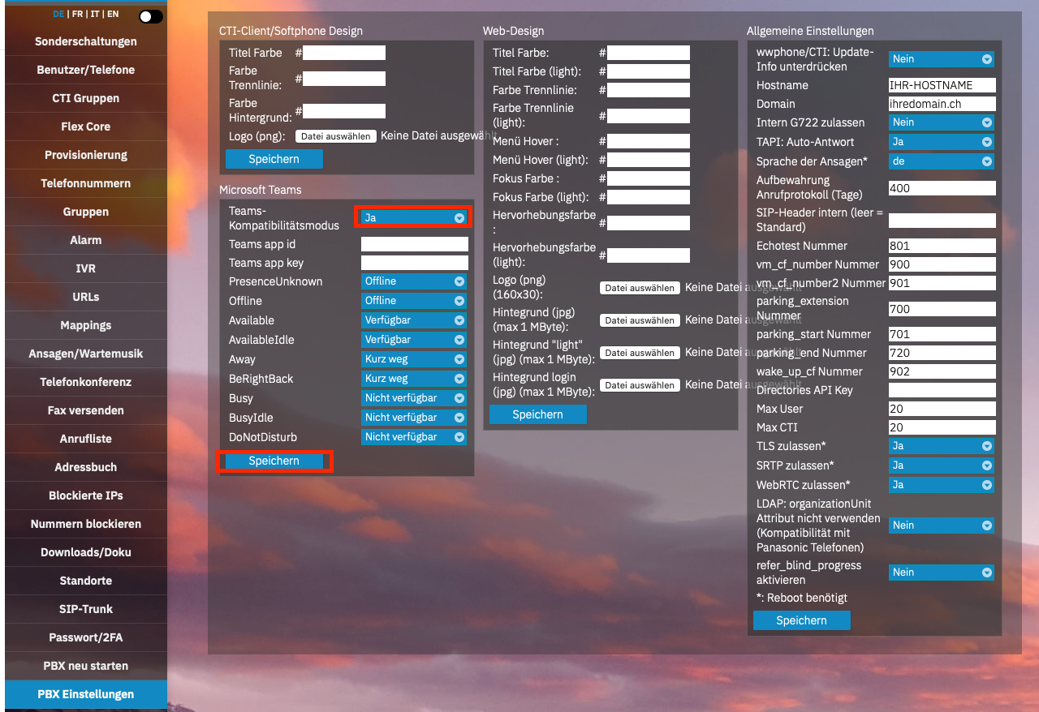Save the Microsoft Teams settings
This screenshot has width=1039, height=712.
coord(274,461)
